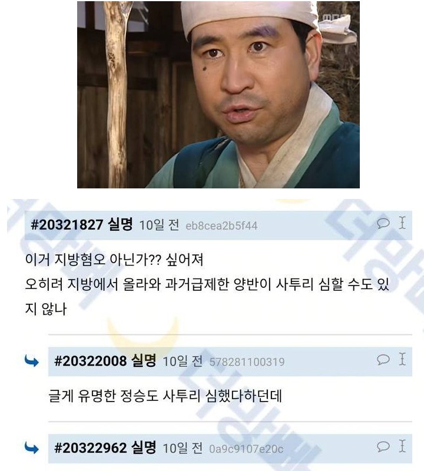424x471 pixels.
Task: Click reply bubble icon on comment #20321827
Action: pyautogui.click(x=383, y=223)
